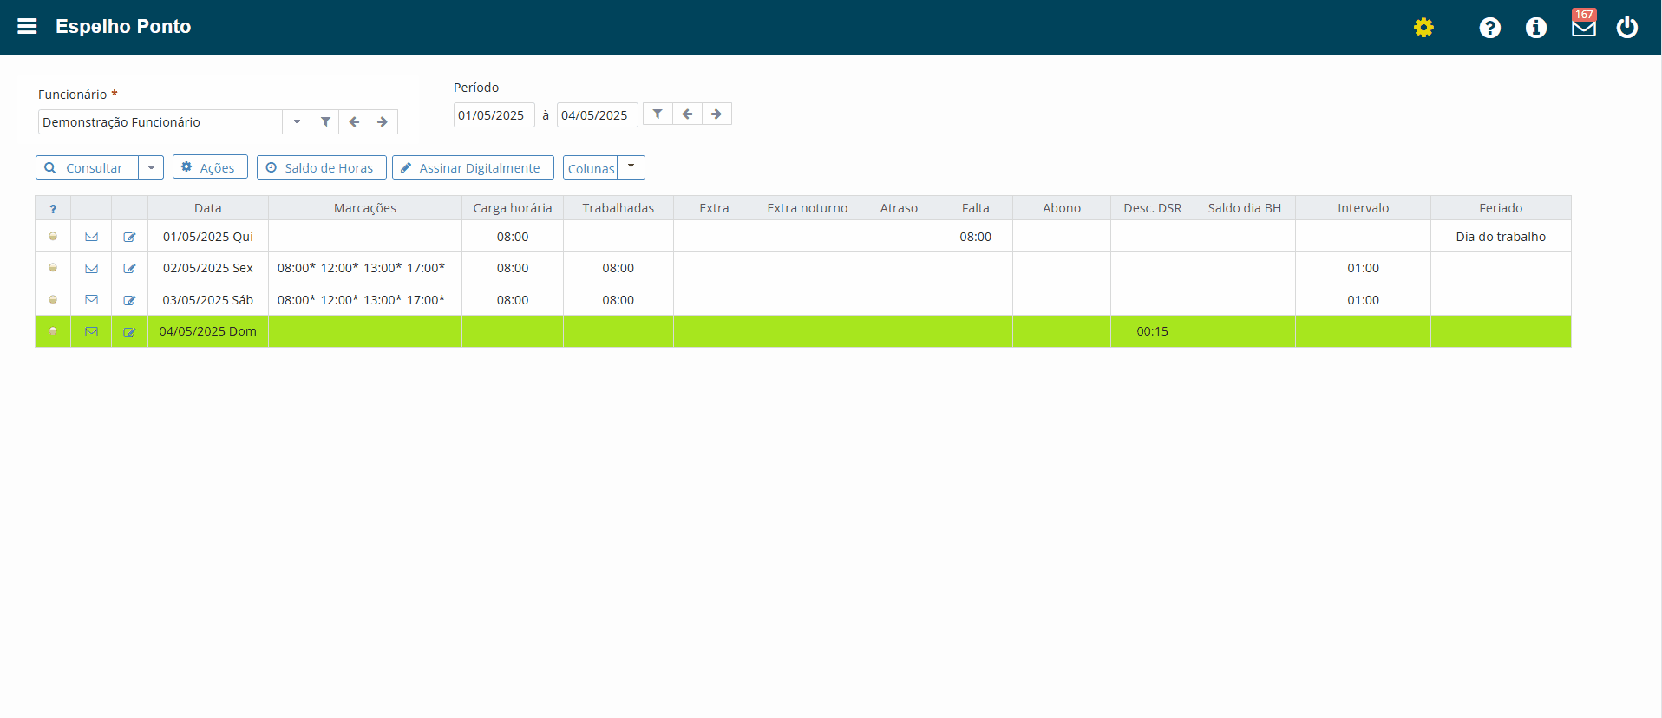
Task: Open envelope icon for 04/05/2025 row
Action: [91, 332]
